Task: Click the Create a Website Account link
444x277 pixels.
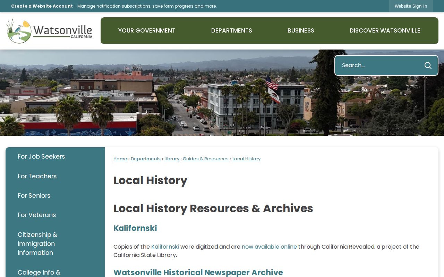Action: click(x=42, y=6)
